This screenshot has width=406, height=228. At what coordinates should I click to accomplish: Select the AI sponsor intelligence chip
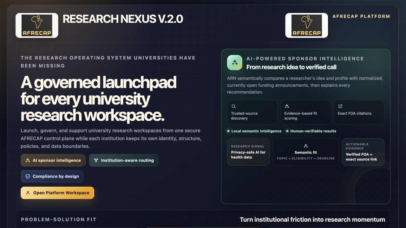click(x=53, y=160)
